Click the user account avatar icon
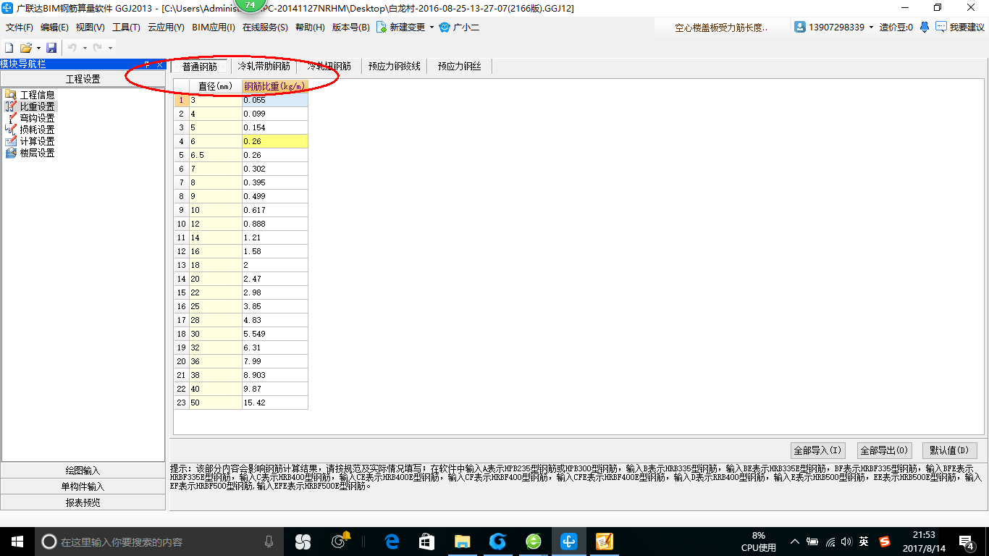 point(800,27)
